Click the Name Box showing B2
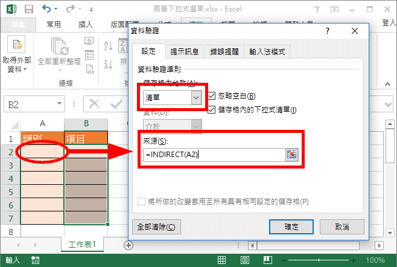The image size is (397, 267). click(30, 104)
